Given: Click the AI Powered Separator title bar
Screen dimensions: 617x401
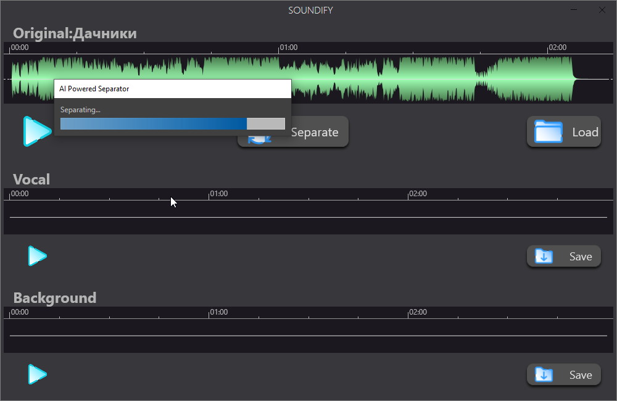Looking at the screenshot, I should tap(173, 89).
